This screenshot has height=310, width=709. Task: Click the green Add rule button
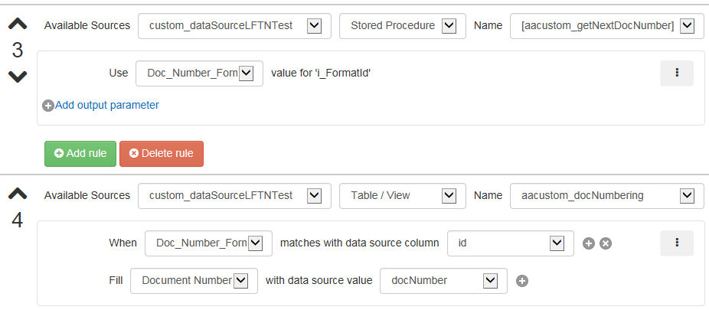[x=80, y=154]
